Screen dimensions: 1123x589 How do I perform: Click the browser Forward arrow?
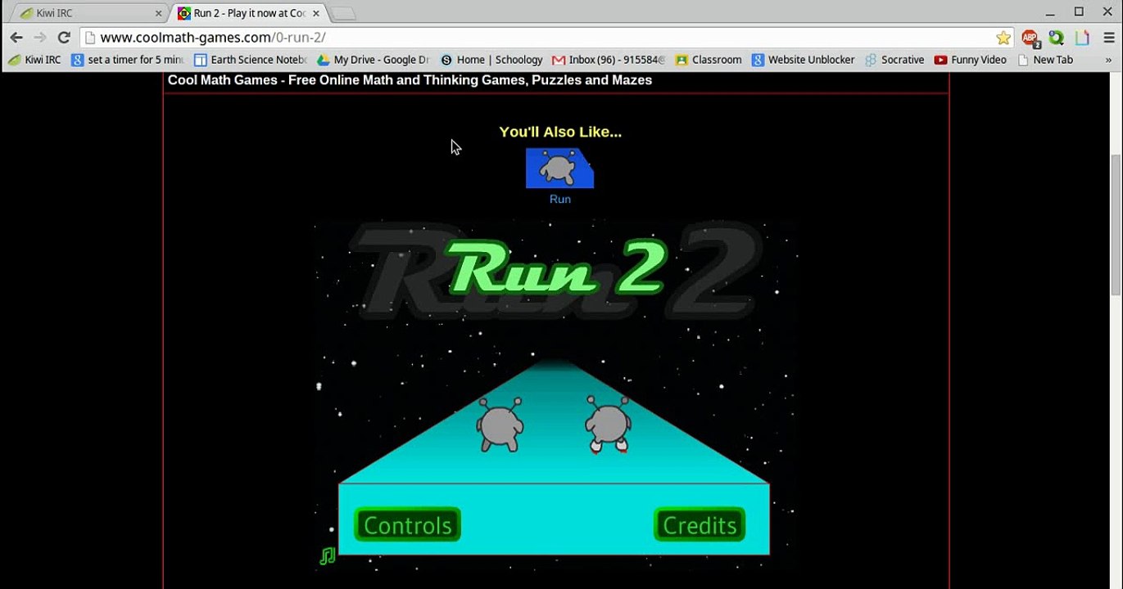click(39, 38)
